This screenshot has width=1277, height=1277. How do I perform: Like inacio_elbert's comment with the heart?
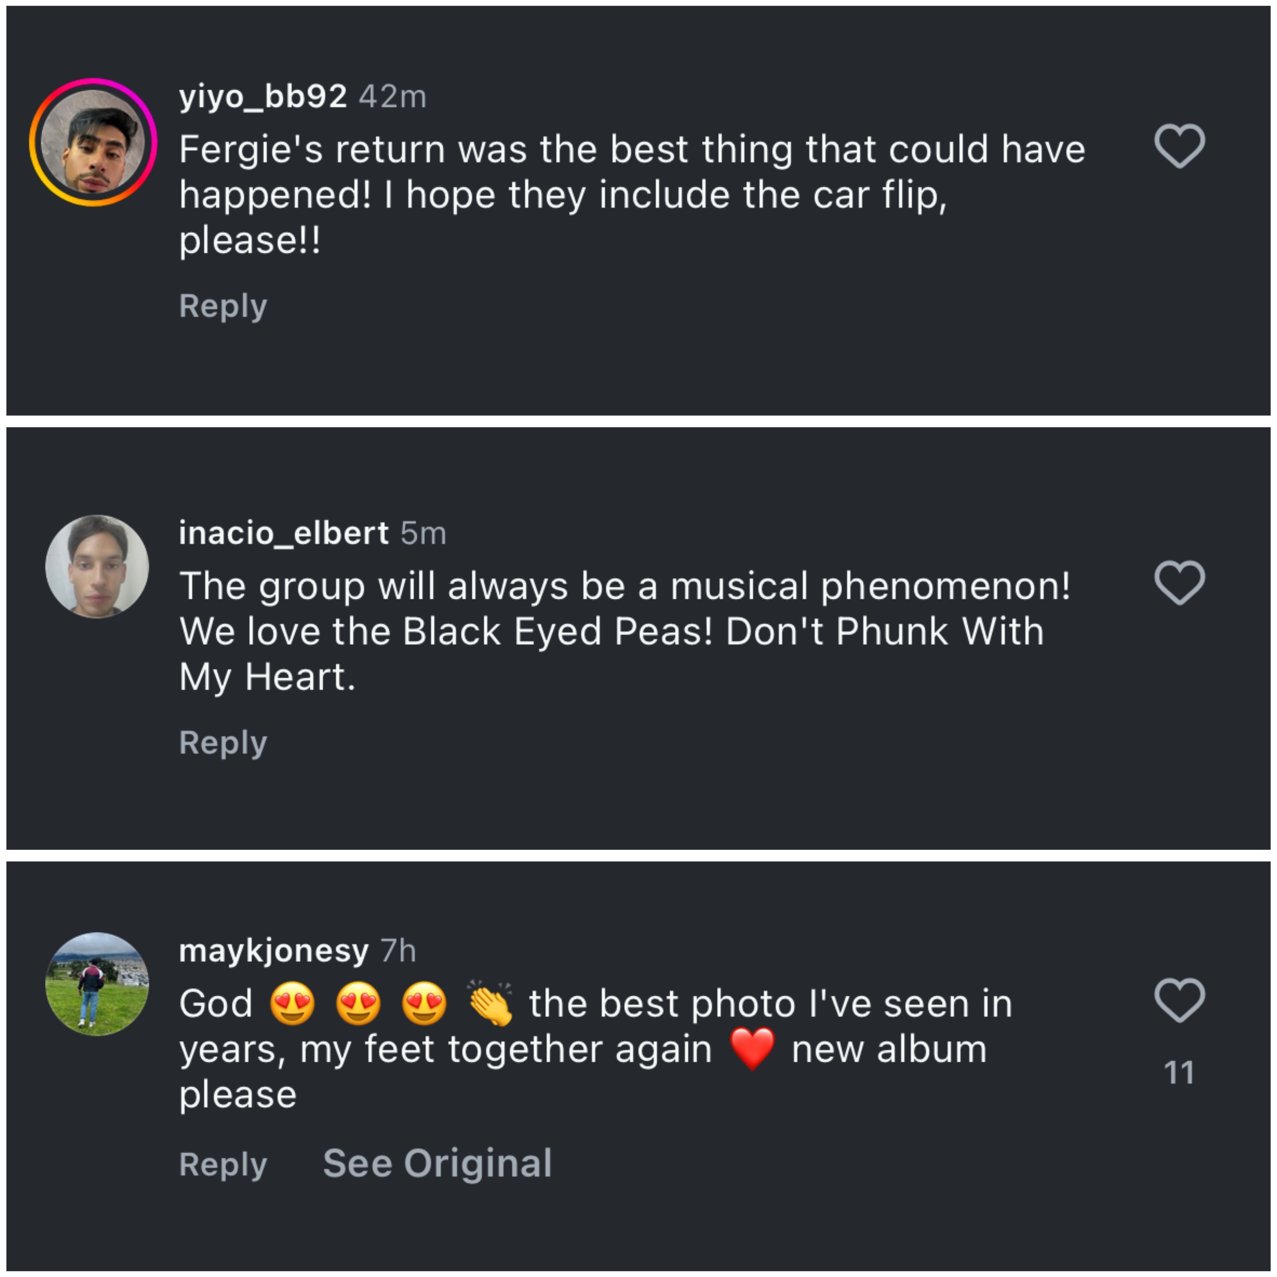coord(1179,582)
